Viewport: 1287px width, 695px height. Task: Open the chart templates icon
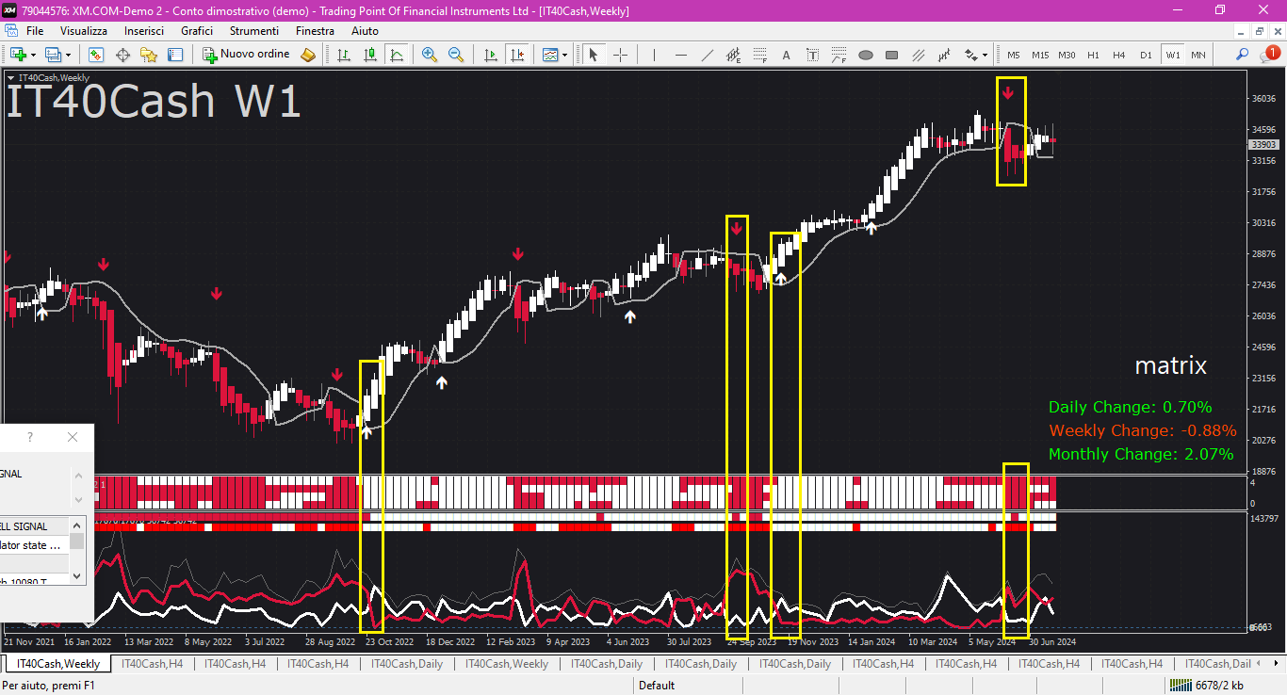tap(550, 55)
